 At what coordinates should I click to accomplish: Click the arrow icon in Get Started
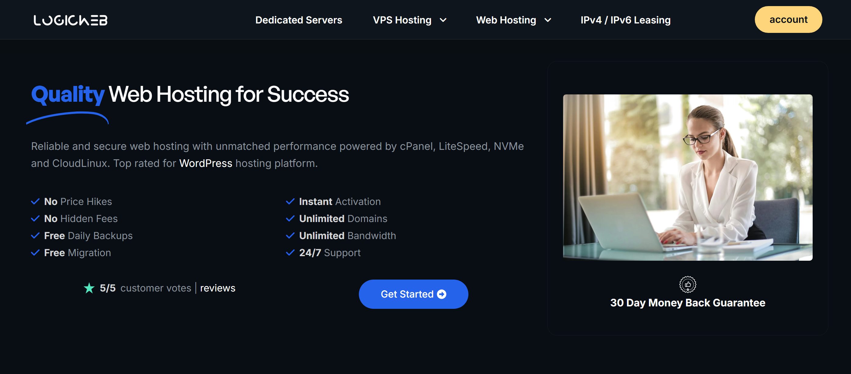(442, 294)
